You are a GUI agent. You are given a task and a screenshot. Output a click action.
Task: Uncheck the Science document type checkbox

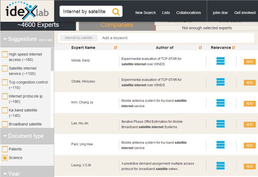5,158
